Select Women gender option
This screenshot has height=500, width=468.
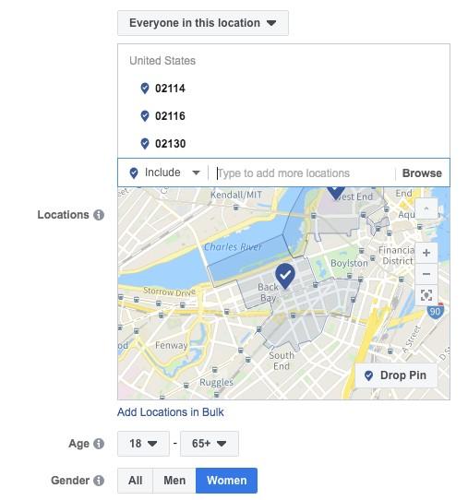pos(226,481)
